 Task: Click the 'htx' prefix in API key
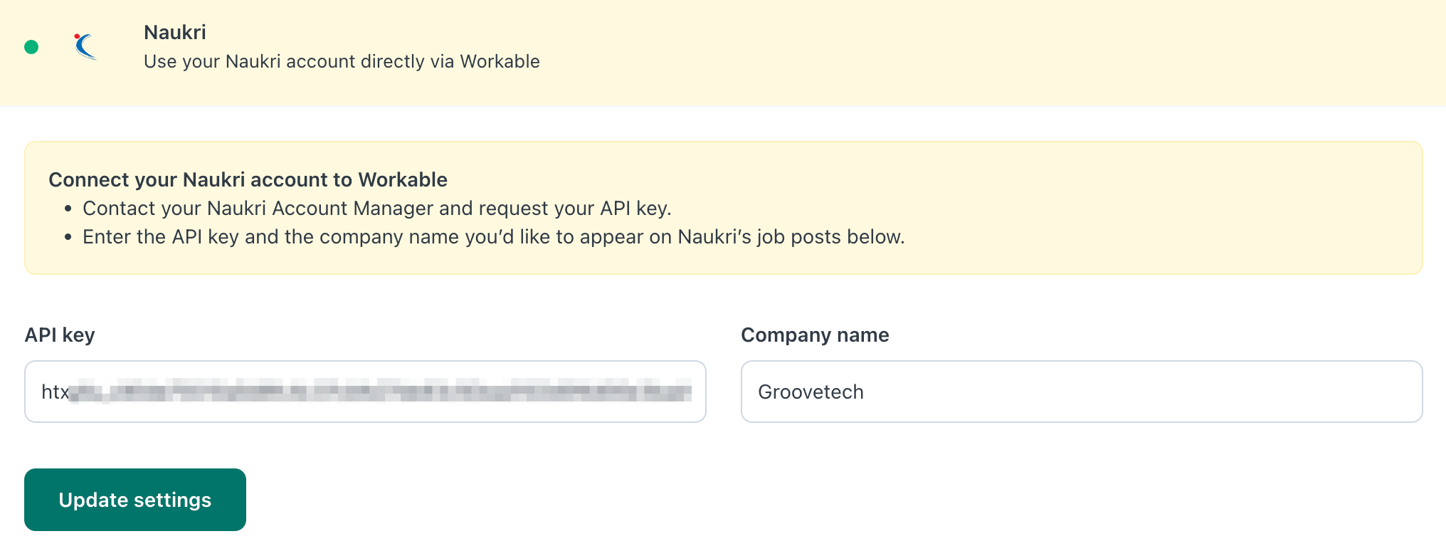(55, 392)
